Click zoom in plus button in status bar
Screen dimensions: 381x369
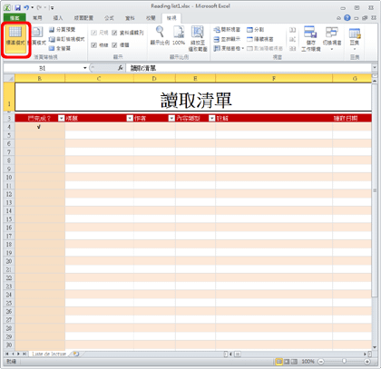point(367,362)
